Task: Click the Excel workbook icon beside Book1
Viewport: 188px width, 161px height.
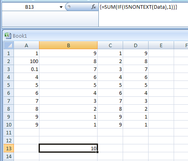Action: pos(8,36)
